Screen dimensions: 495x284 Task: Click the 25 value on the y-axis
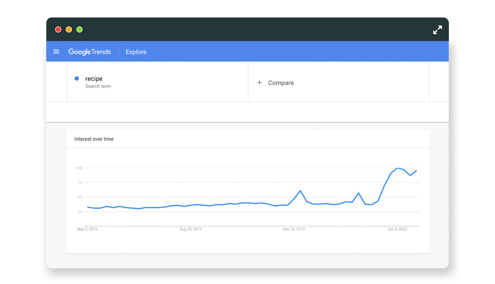(x=80, y=212)
